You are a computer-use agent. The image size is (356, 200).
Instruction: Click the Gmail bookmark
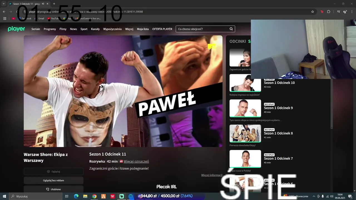click(39, 18)
